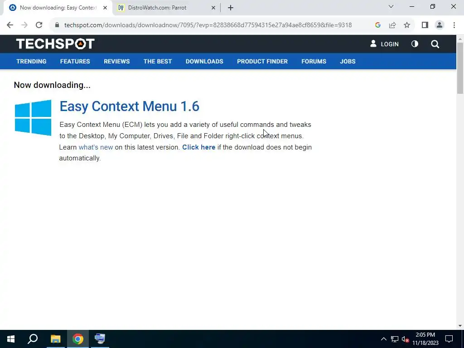Open the computer app icon on the taskbar
The height and width of the screenshot is (348, 464).
tap(100, 339)
